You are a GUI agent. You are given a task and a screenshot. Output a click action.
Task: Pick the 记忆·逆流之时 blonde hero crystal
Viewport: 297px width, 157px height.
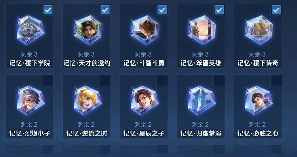click(87, 100)
